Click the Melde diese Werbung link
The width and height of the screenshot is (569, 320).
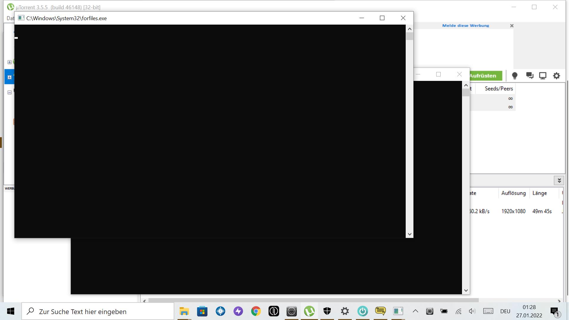click(x=466, y=25)
